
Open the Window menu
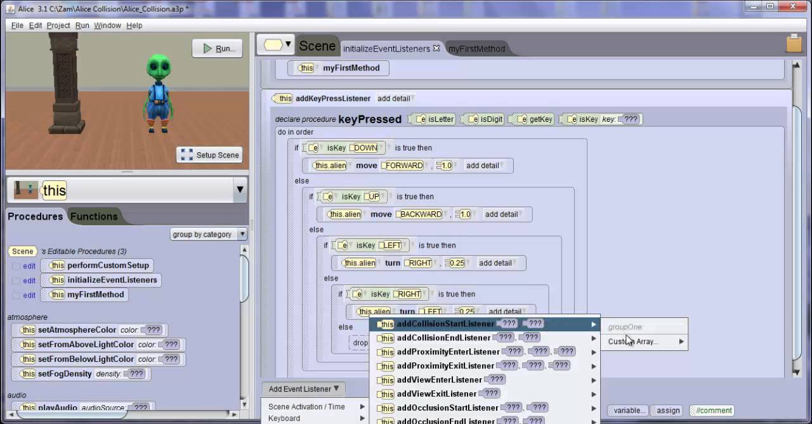click(107, 25)
